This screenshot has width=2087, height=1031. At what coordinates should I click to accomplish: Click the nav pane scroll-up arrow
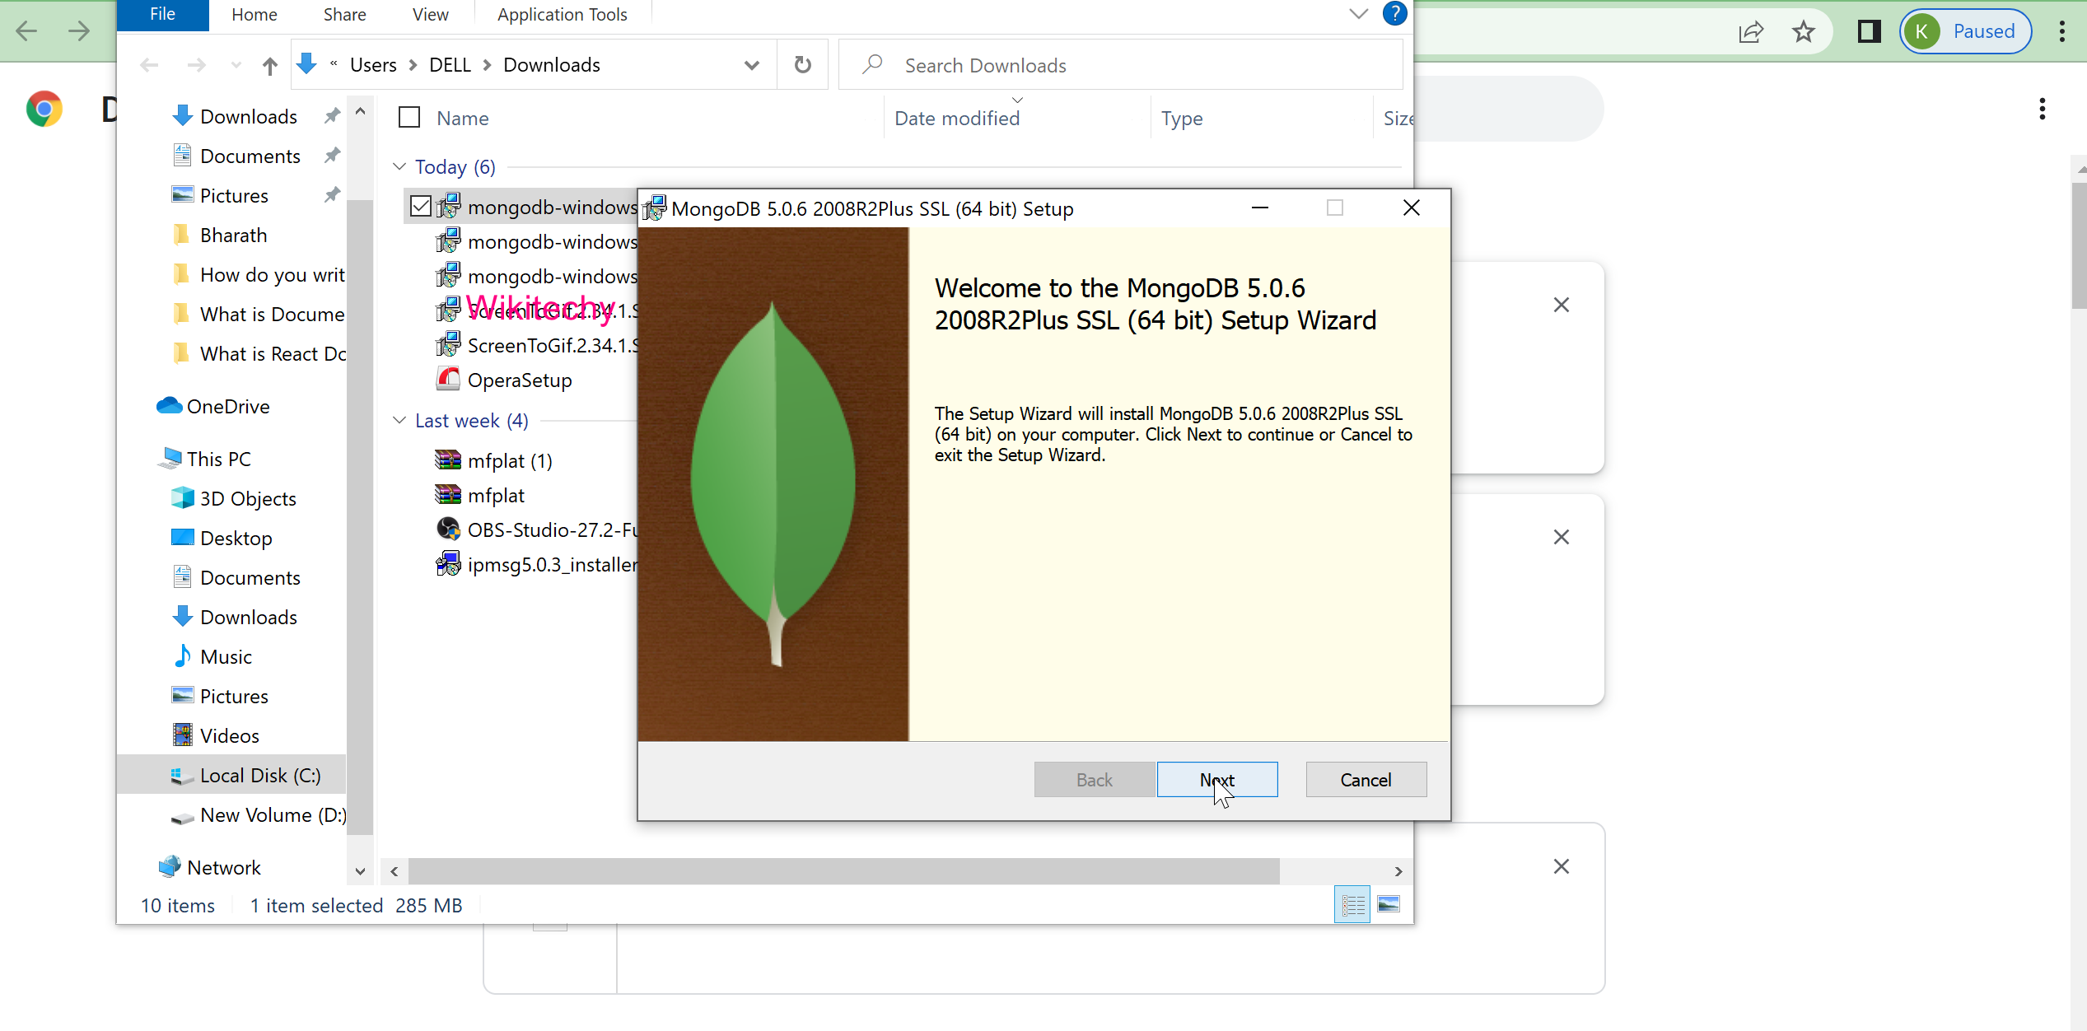[360, 111]
